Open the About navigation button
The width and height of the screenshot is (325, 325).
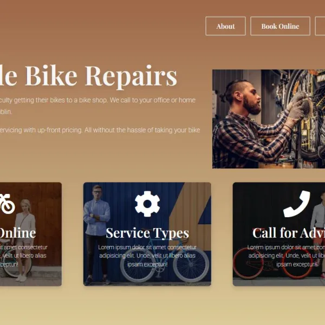tap(225, 26)
